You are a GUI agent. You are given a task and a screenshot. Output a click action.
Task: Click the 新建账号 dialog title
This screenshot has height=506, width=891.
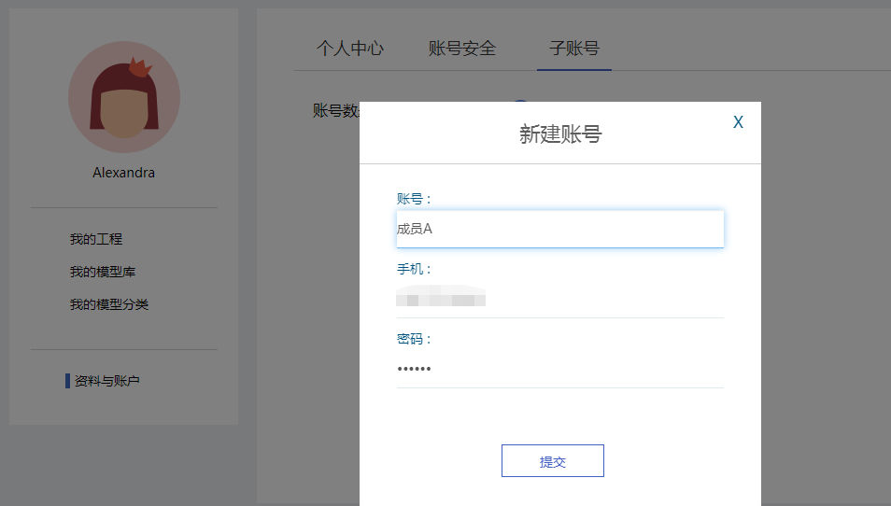pos(560,134)
